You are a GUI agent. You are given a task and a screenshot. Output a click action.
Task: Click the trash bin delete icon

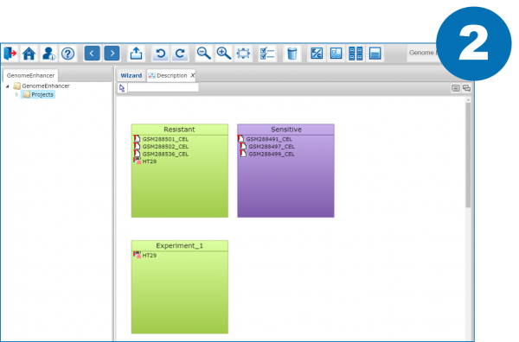(x=292, y=54)
